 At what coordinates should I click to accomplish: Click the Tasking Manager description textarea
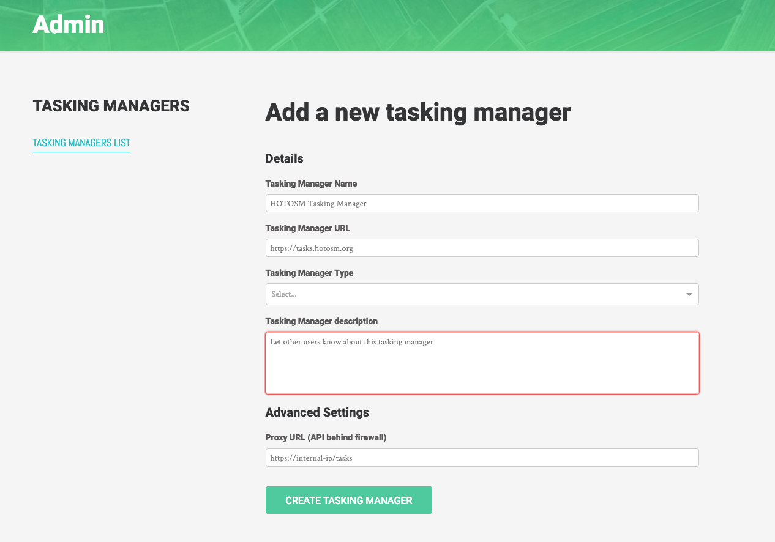point(482,363)
